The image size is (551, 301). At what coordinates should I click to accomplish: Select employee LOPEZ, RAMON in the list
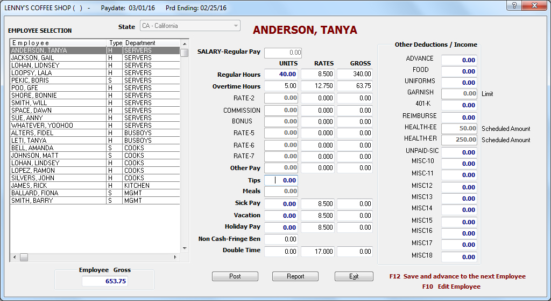coord(95,171)
